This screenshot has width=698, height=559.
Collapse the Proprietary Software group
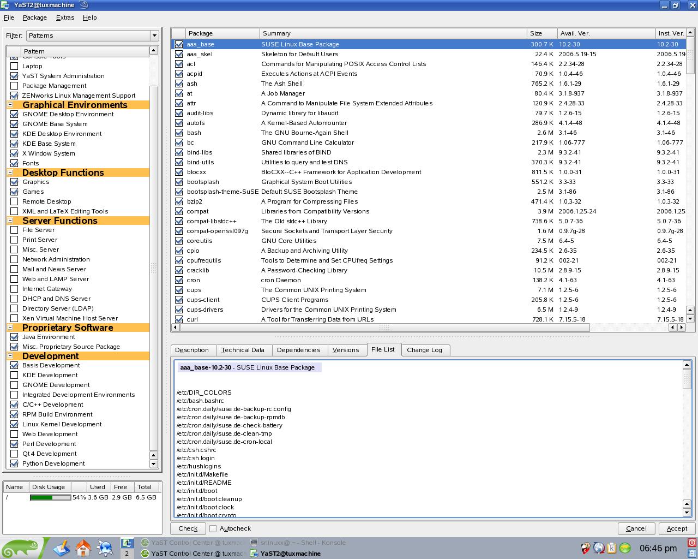tap(10, 328)
